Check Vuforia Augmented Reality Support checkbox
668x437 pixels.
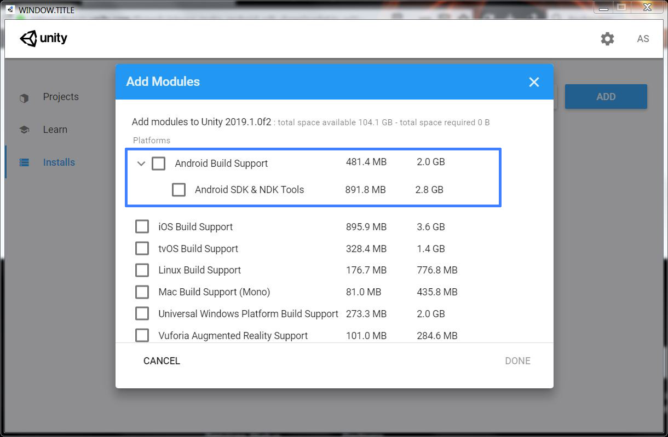[142, 335]
